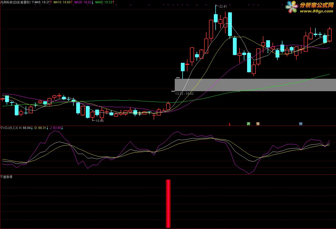The width and height of the screenshot is (336, 229).
Task: Click the D: 68.31 value
Action: tap(40, 128)
